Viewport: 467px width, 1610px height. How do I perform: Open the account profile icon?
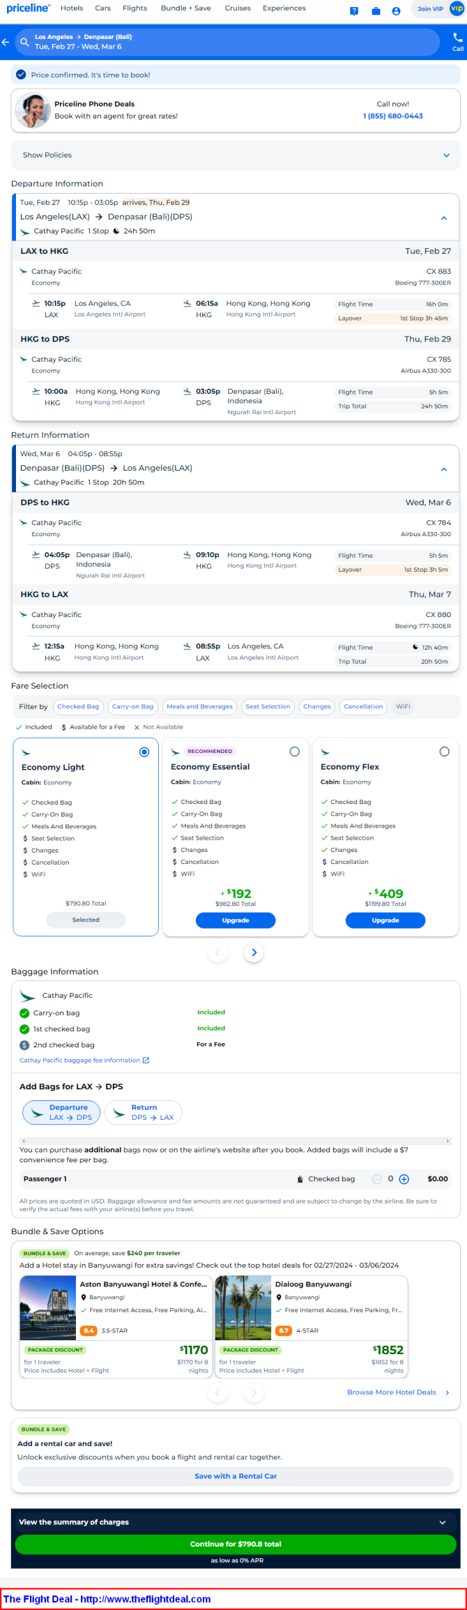pyautogui.click(x=396, y=11)
